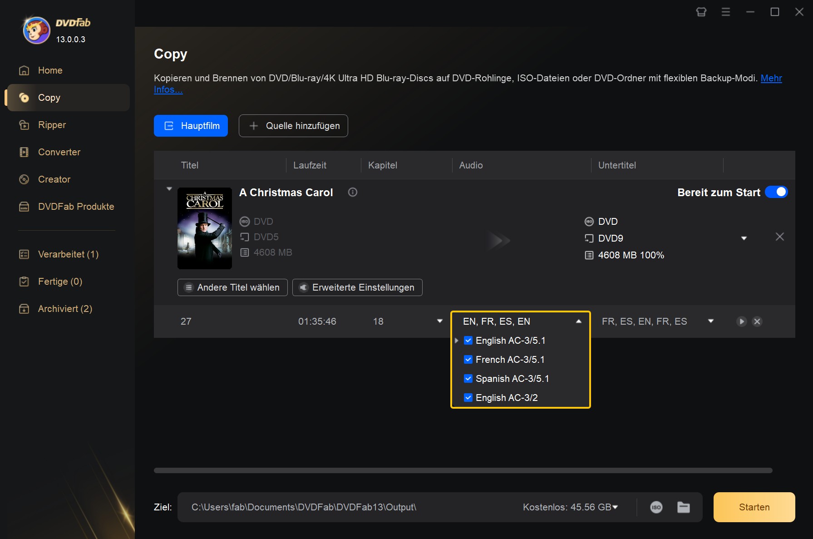Expand the chapter 18 dropdown

(x=440, y=321)
